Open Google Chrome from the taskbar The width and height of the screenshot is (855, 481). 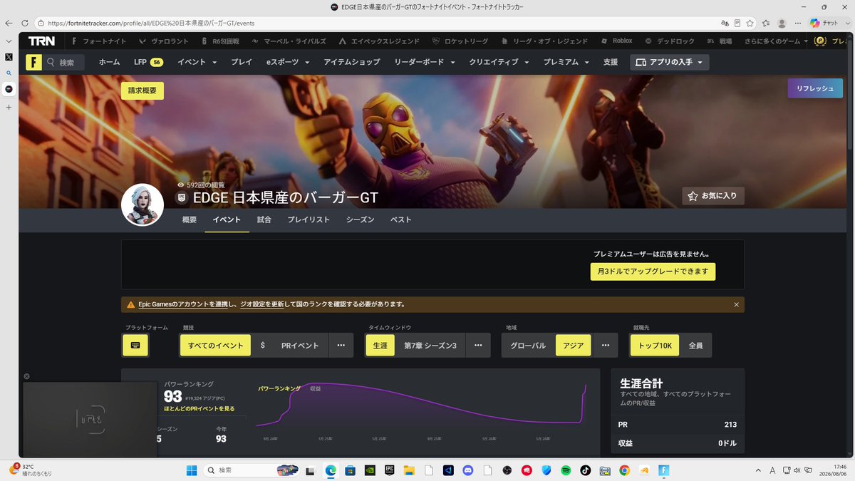tap(624, 470)
